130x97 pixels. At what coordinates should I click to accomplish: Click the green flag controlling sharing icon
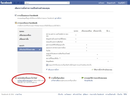[83, 78]
